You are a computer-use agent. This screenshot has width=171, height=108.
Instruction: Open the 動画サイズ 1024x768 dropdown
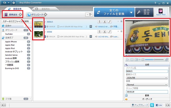click(x=147, y=78)
